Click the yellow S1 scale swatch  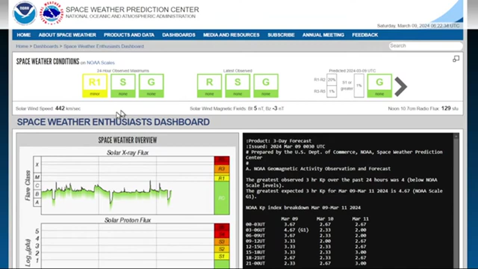click(x=222, y=256)
